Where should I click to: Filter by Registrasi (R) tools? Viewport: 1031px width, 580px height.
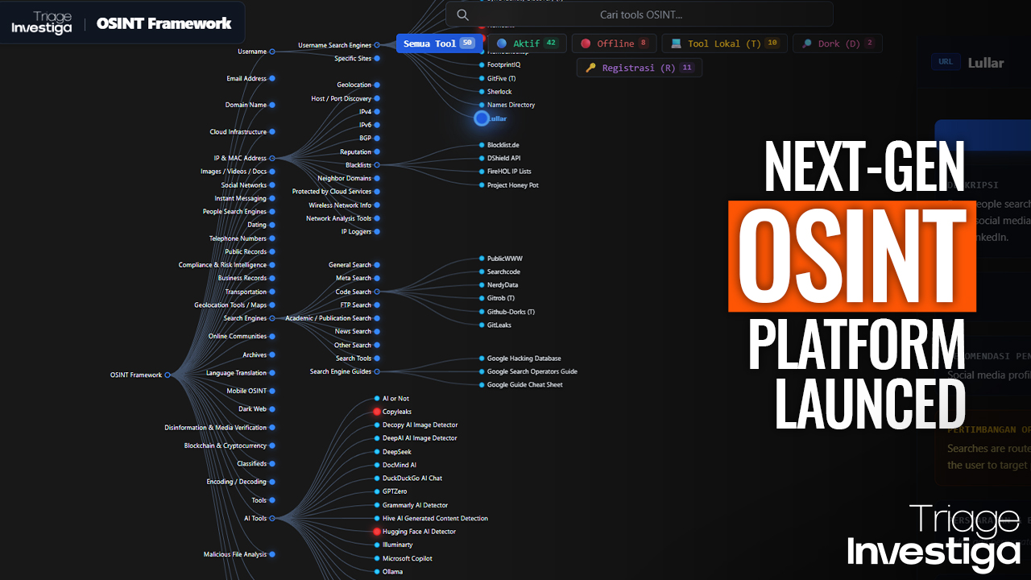(x=640, y=68)
